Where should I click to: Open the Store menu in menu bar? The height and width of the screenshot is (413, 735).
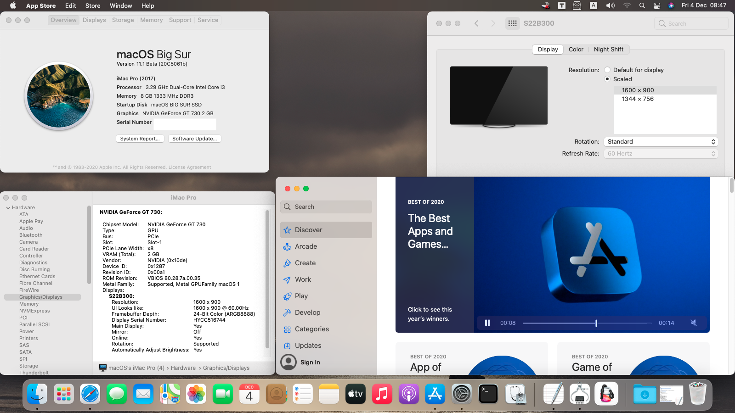[93, 6]
